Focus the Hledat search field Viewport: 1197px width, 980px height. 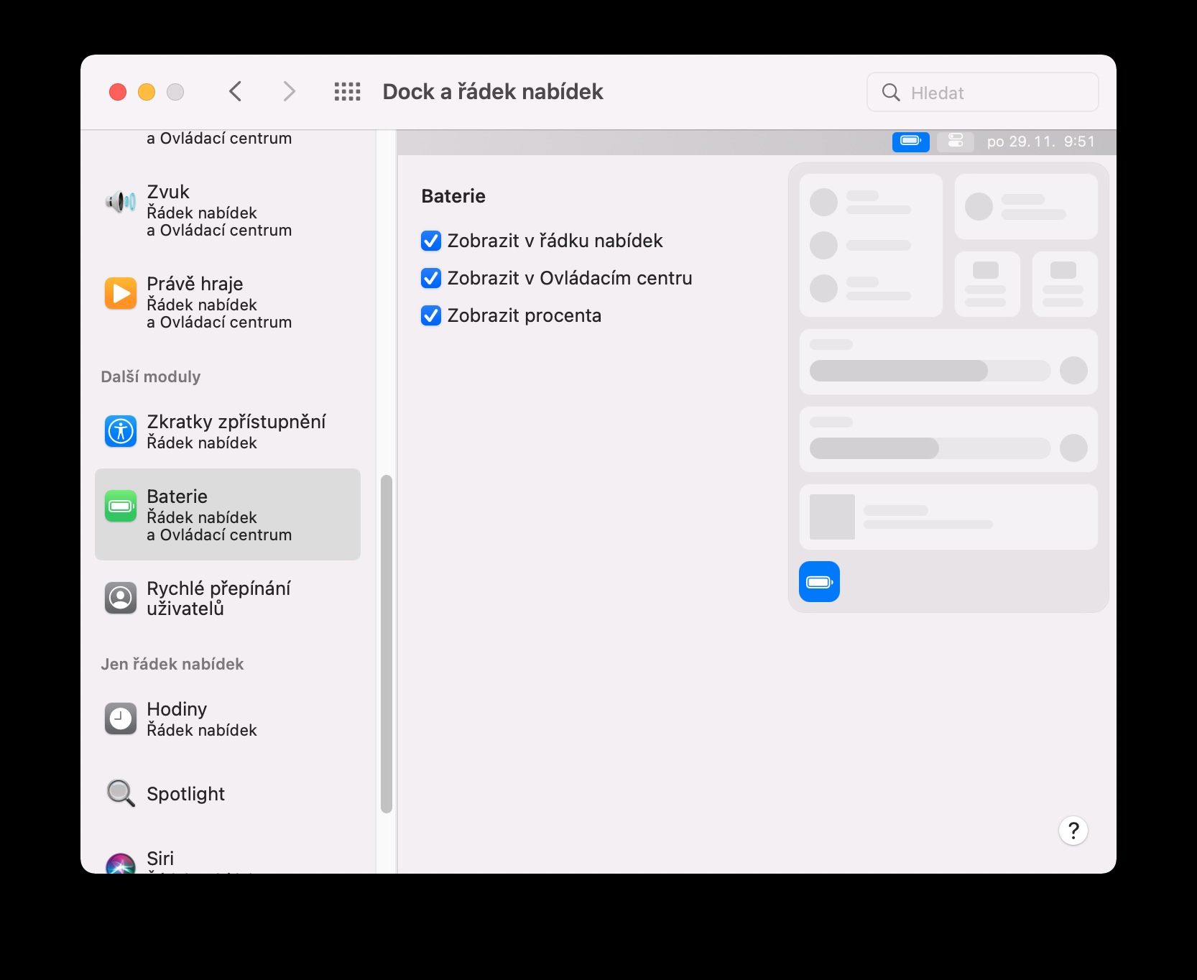coord(983,92)
